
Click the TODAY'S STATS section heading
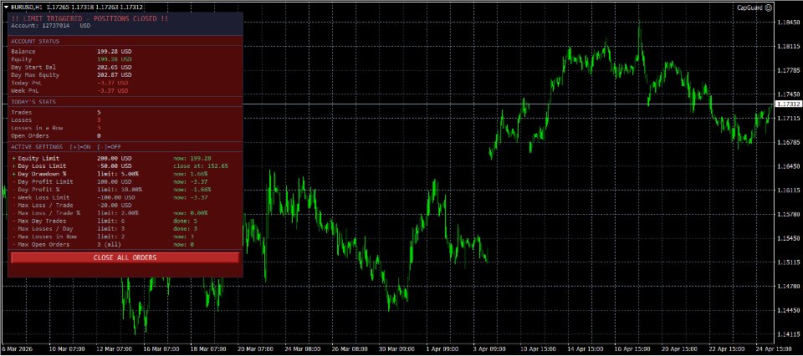click(x=33, y=102)
